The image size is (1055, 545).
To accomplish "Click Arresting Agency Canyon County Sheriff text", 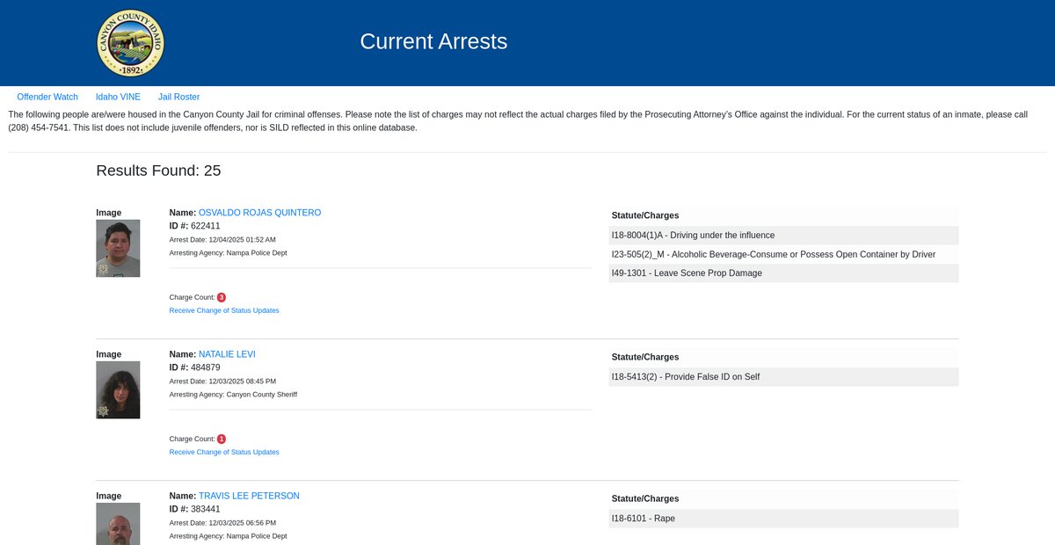I will click(233, 394).
